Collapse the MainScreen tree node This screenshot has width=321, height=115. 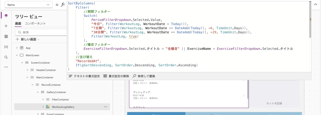point(17,55)
